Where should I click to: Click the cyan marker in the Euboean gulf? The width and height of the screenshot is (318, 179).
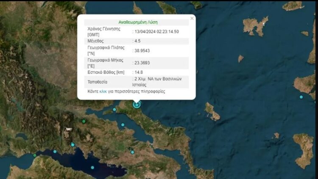(123, 125)
